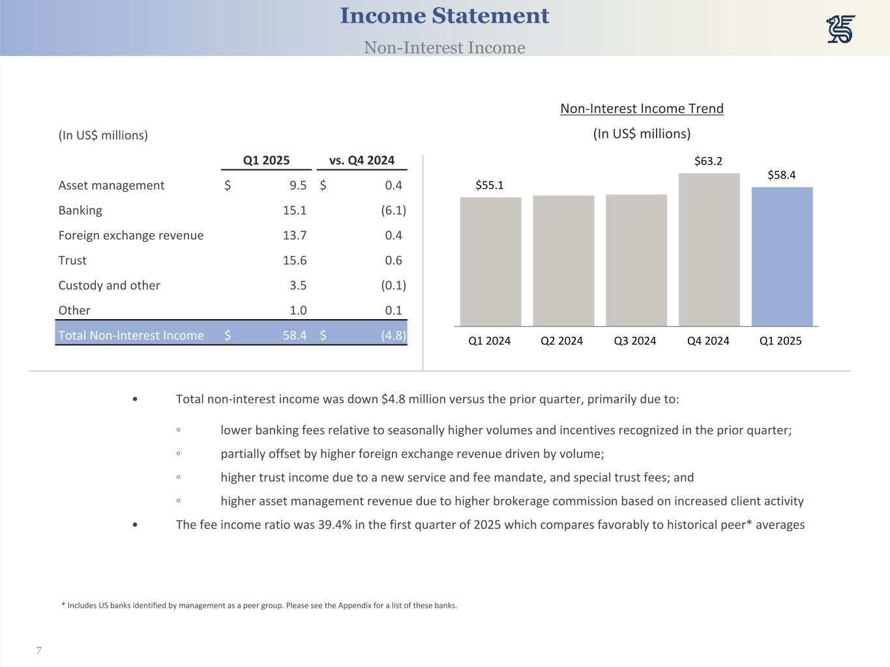Click the Q2 2024 bar in chart
The width and height of the screenshot is (890, 667).
(x=563, y=261)
